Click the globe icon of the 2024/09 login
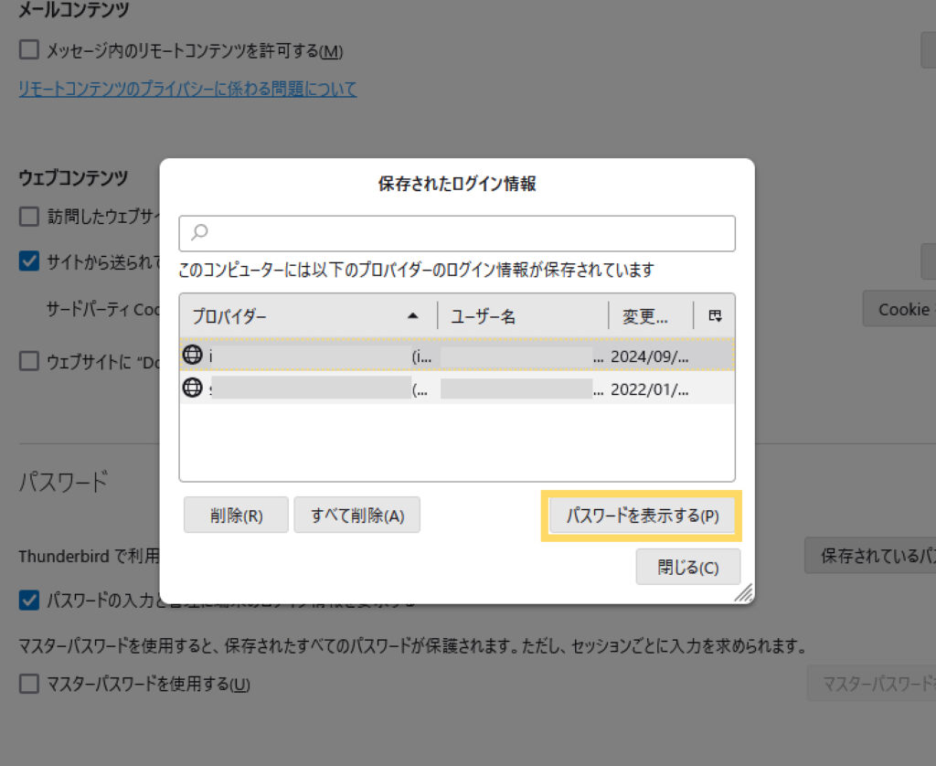Image resolution: width=936 pixels, height=766 pixels. (192, 356)
